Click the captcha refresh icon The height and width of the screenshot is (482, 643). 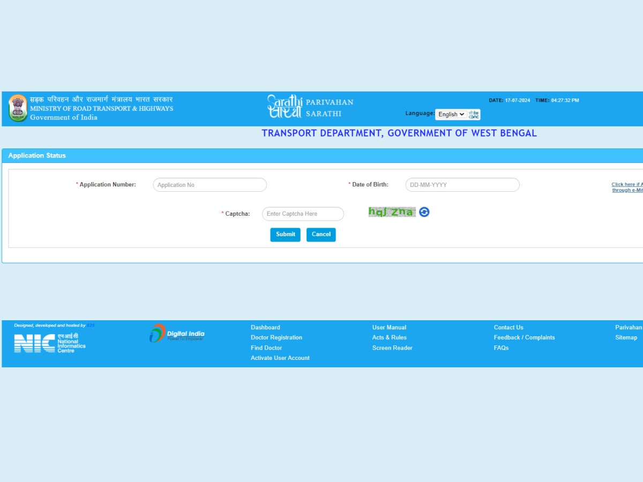(424, 212)
